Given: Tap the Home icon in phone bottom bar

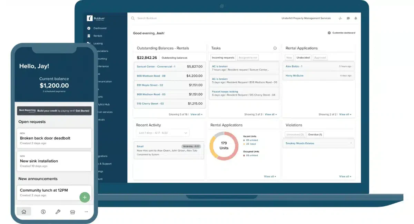Looking at the screenshot, I should click(24, 212).
